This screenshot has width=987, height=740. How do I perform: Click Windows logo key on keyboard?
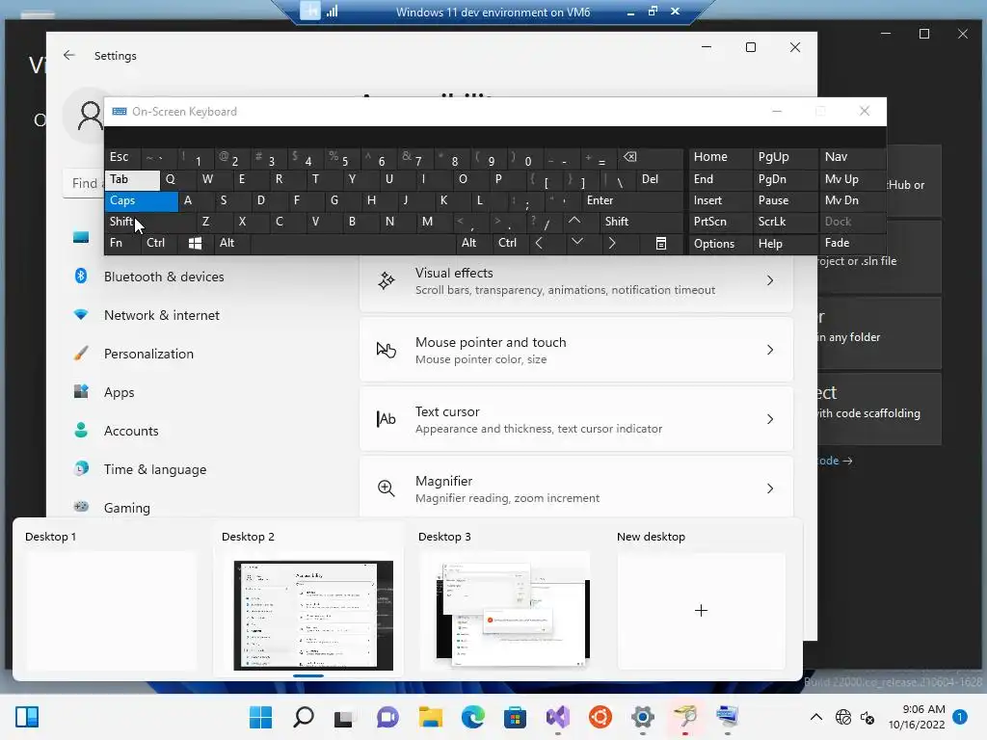pos(195,243)
